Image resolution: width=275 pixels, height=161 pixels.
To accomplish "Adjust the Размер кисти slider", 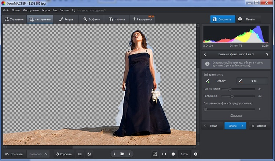I will pyautogui.click(x=238, y=89).
